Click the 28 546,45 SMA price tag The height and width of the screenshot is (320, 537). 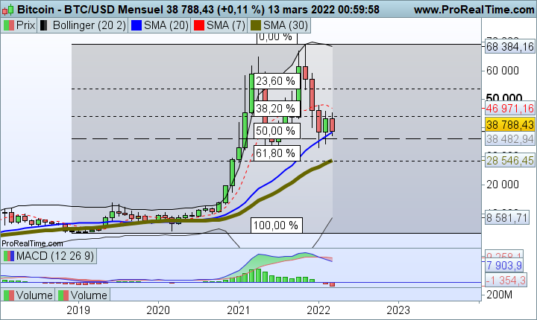(509, 160)
